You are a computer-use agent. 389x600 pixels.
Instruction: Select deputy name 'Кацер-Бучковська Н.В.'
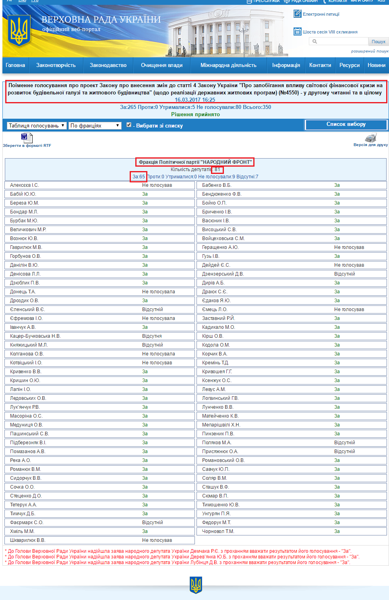35,336
